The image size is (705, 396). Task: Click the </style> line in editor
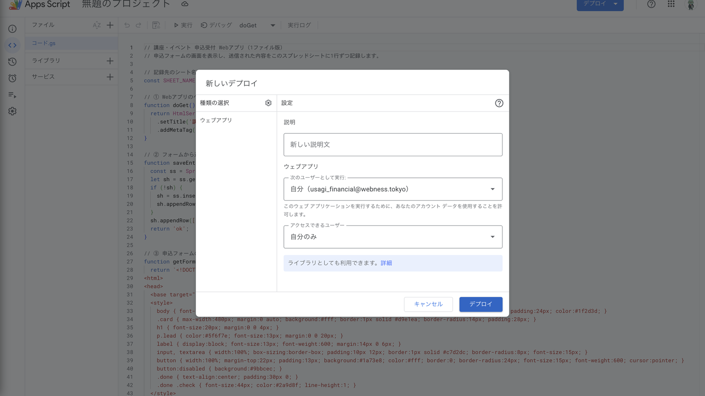163,393
